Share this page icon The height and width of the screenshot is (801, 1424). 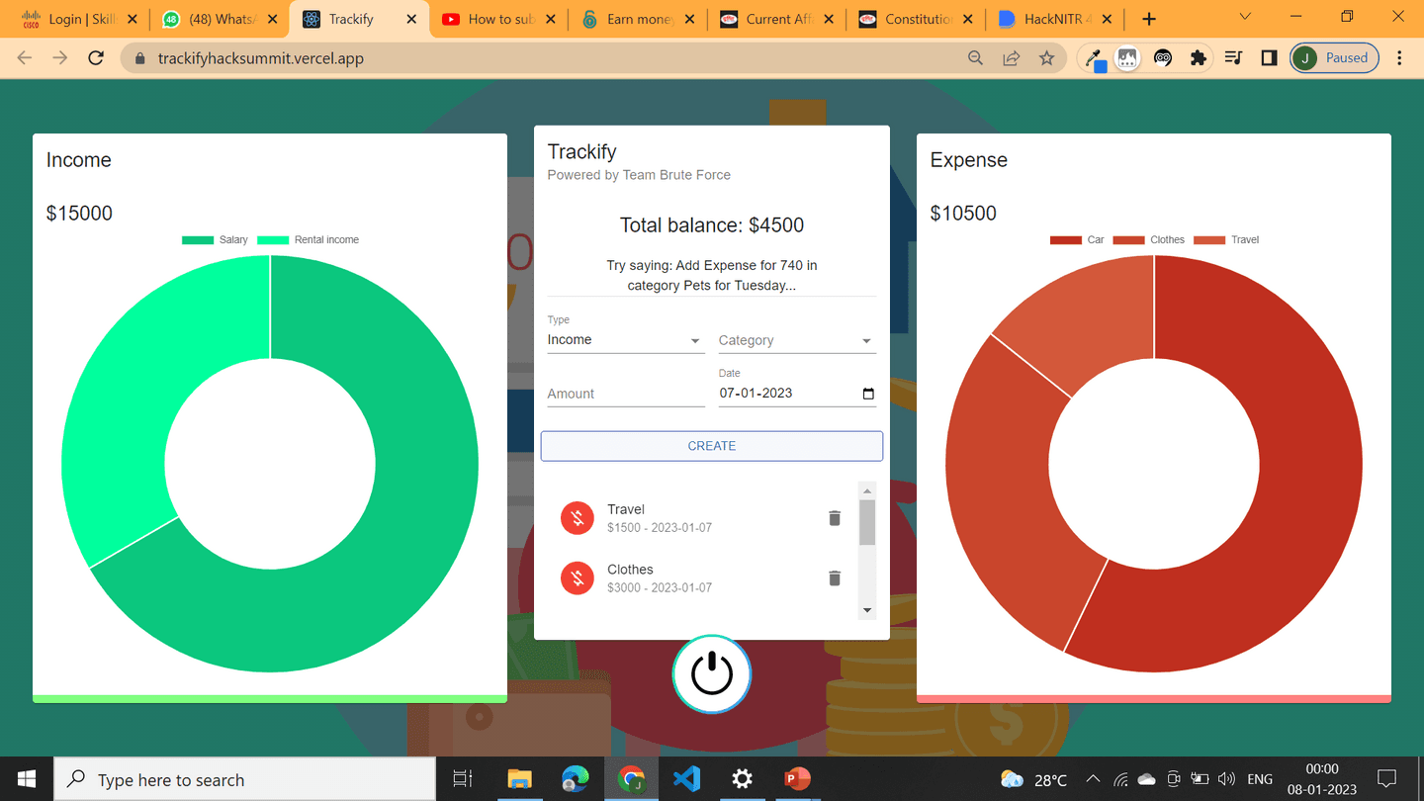pos(1011,58)
